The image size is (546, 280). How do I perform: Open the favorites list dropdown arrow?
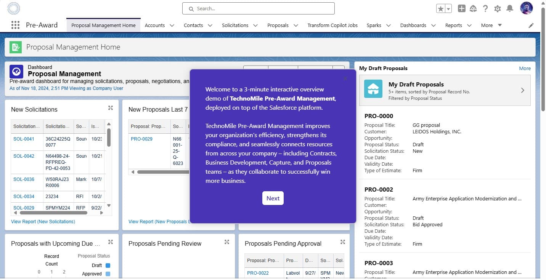(448, 9)
